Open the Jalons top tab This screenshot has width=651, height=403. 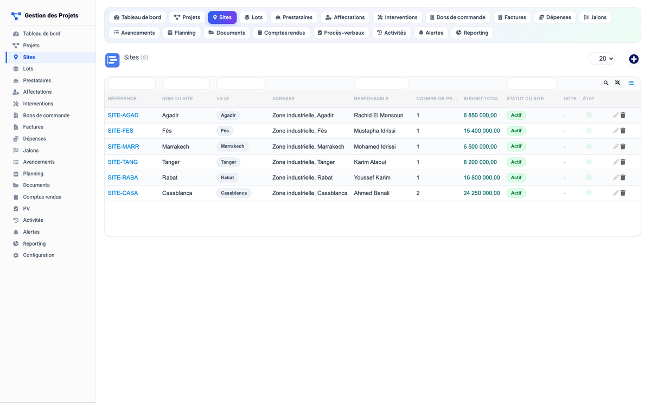pos(595,17)
